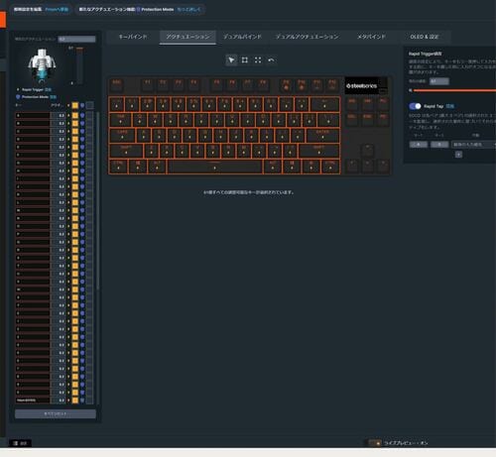Screen dimensions: 496x457
Task: Click the learn more link after Protection Mode
Action: (188, 10)
